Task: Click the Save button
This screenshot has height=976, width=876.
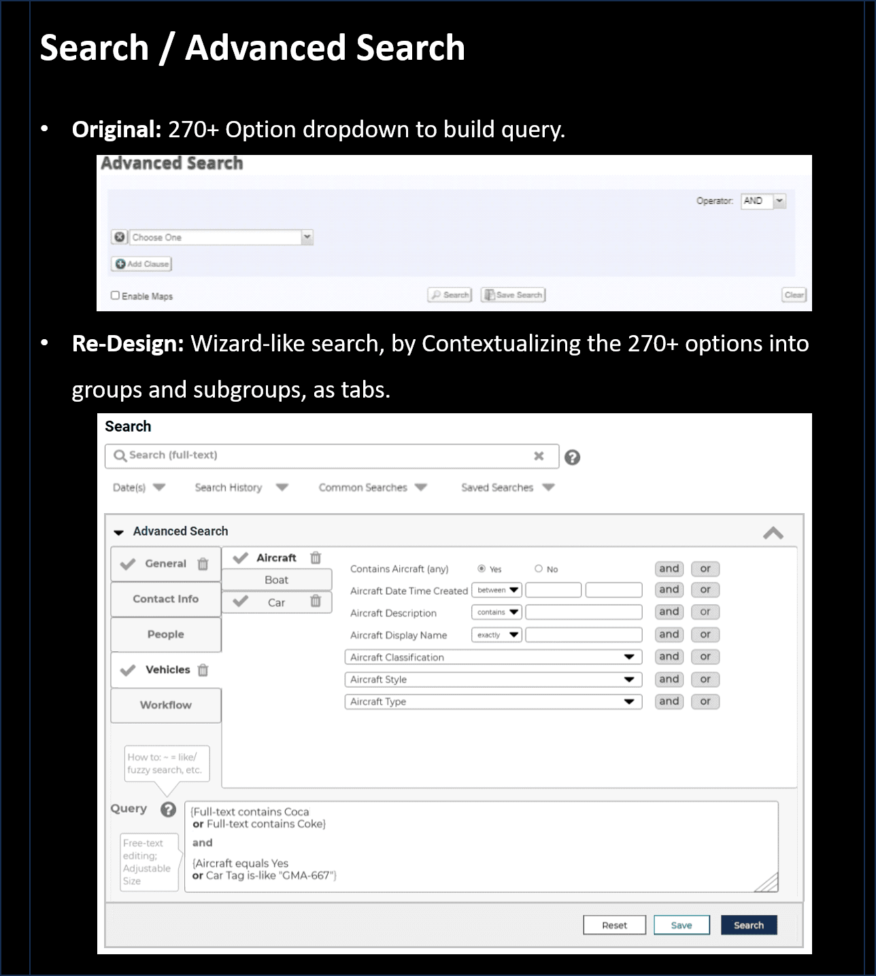Action: (x=681, y=925)
